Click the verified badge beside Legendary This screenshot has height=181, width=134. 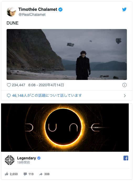[x=39, y=158]
